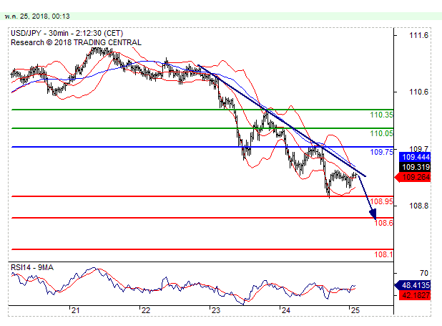The image size is (442, 326).
Task: Click the red 108.1 support label
Action: tap(383, 254)
